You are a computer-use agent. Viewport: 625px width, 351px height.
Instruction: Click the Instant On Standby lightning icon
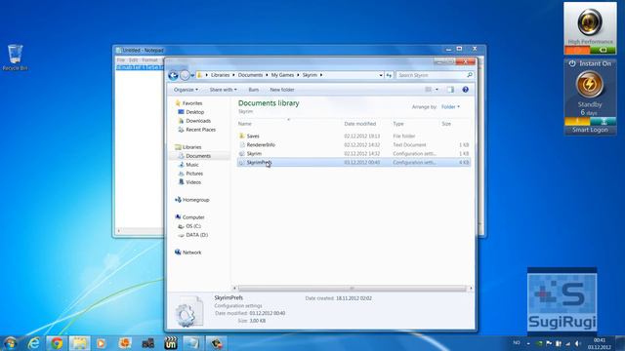590,84
